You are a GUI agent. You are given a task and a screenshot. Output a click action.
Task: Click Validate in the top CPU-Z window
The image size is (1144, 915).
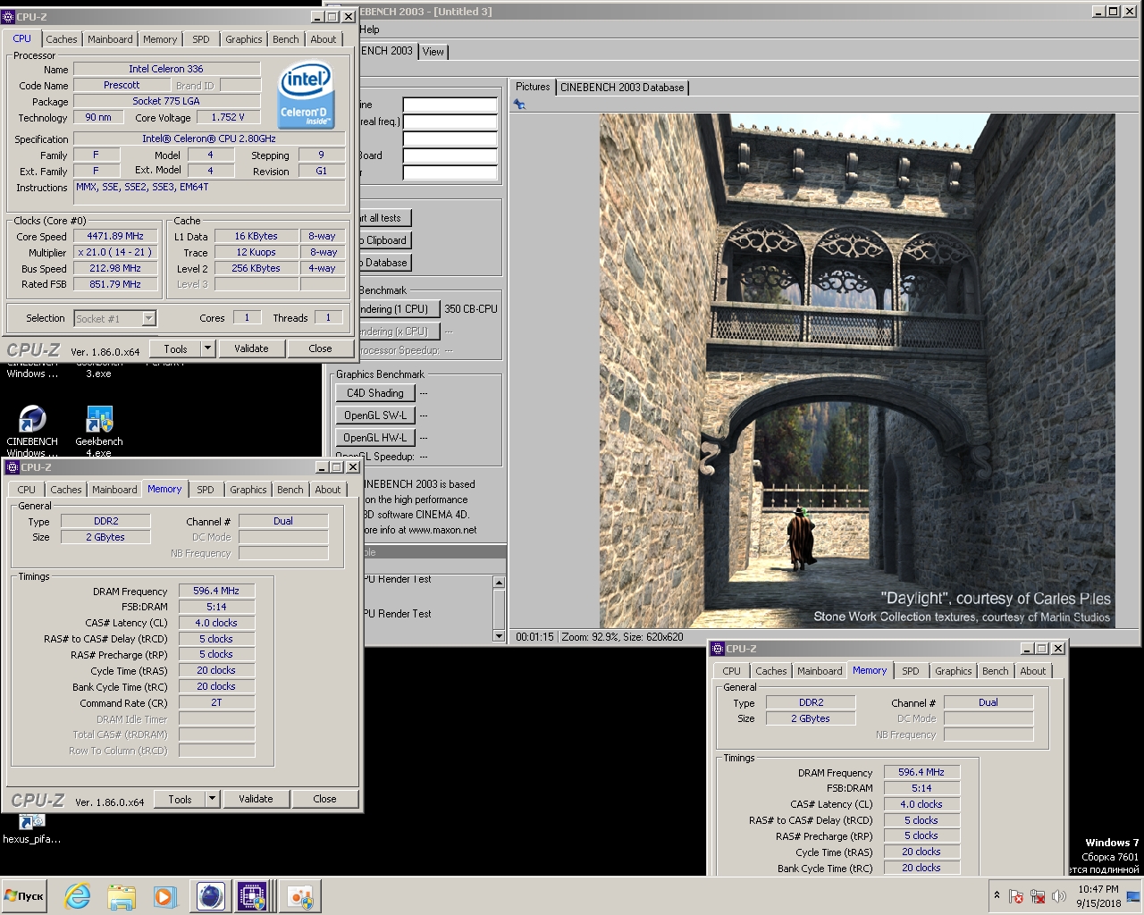click(251, 348)
